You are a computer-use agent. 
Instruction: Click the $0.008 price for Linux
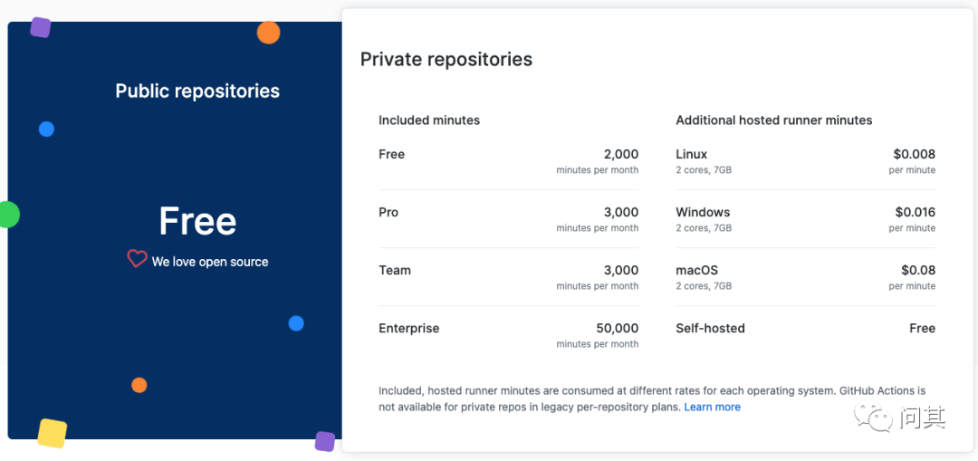click(x=915, y=155)
